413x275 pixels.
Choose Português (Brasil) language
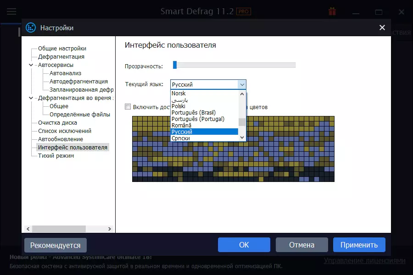click(x=204, y=113)
